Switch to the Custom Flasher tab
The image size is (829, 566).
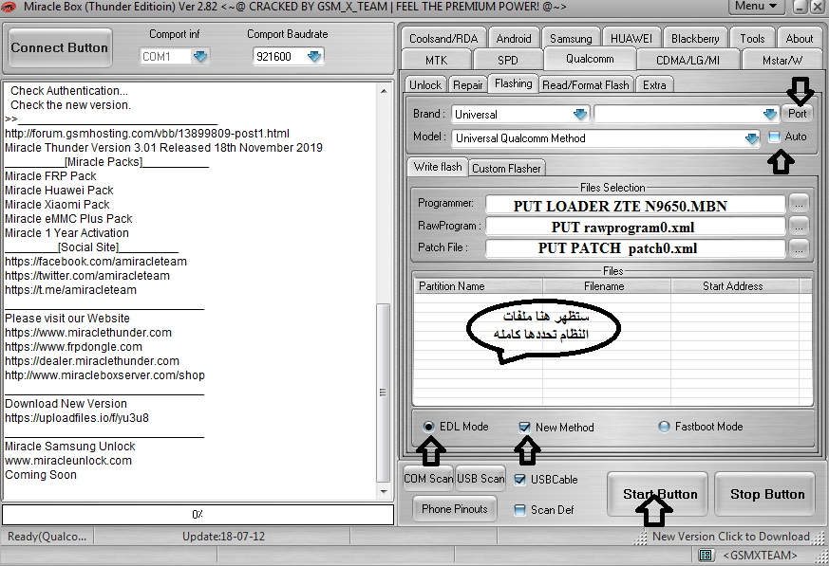(x=506, y=169)
